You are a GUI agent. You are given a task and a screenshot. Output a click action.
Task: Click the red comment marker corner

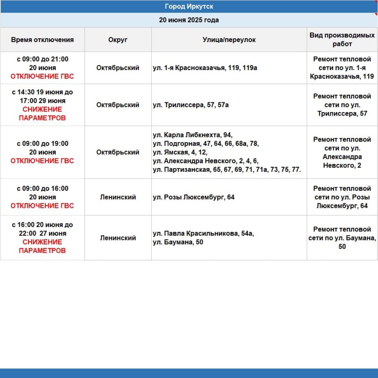(x=376, y=14)
